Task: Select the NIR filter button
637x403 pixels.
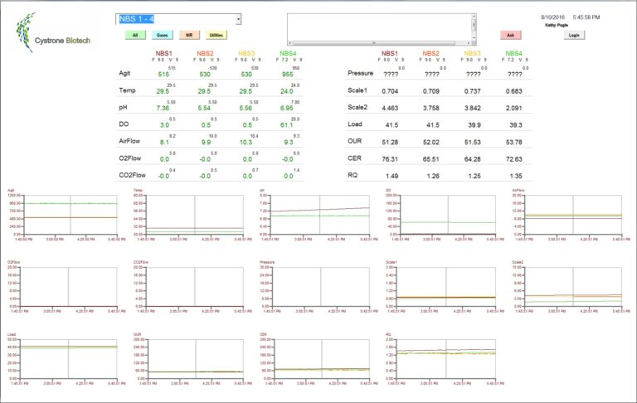Action: (189, 36)
